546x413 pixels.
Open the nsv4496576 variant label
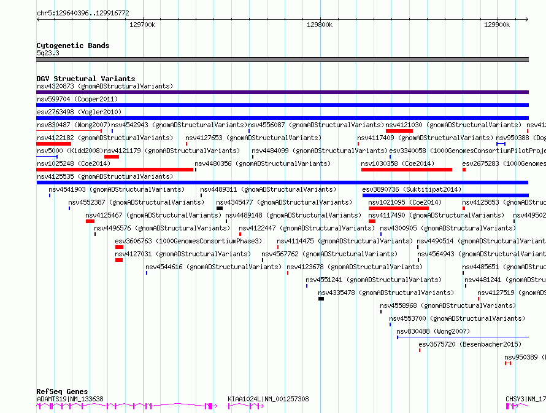pyautogui.click(x=162, y=228)
